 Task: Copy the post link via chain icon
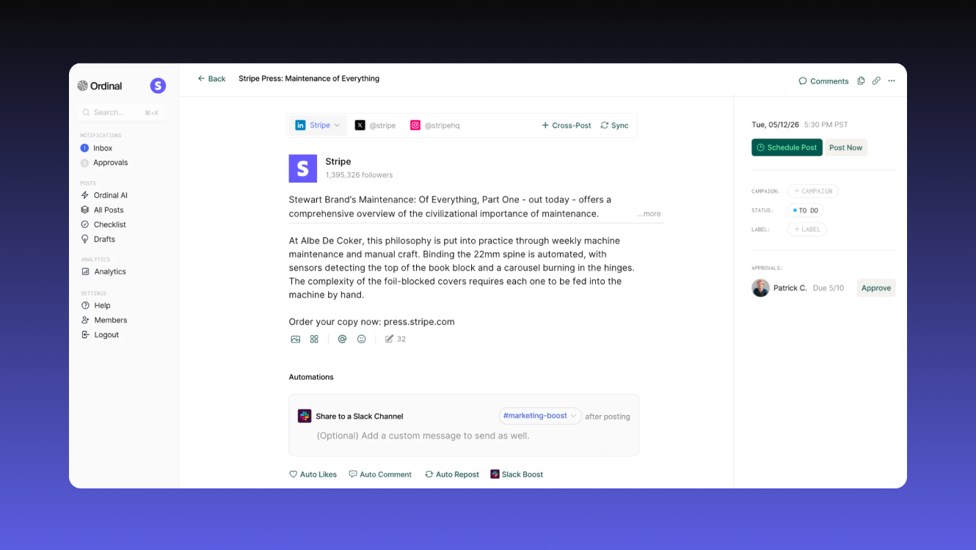pos(876,81)
